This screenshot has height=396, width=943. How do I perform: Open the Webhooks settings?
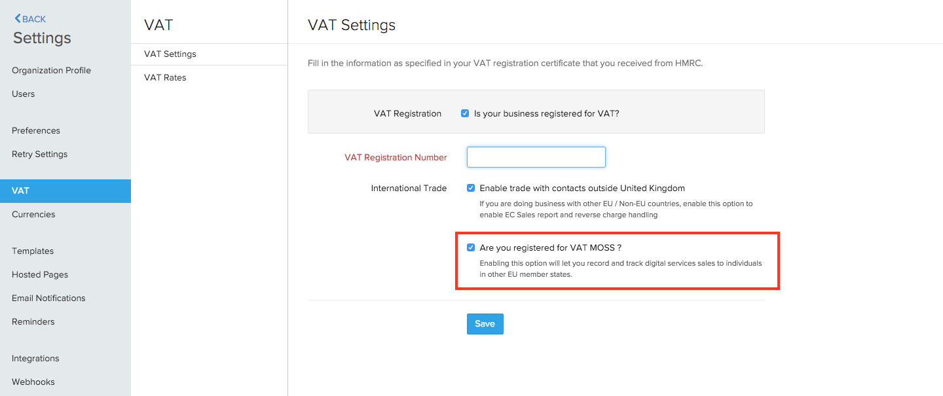31,382
